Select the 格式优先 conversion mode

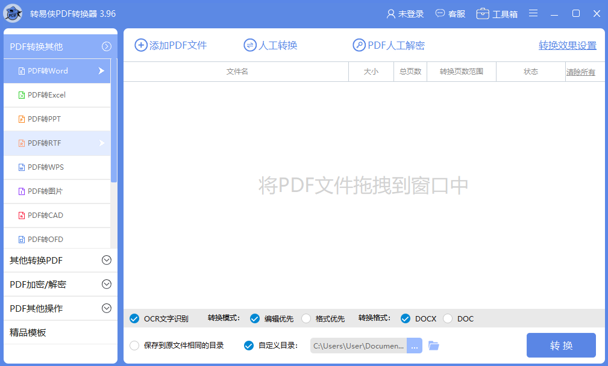click(x=306, y=318)
